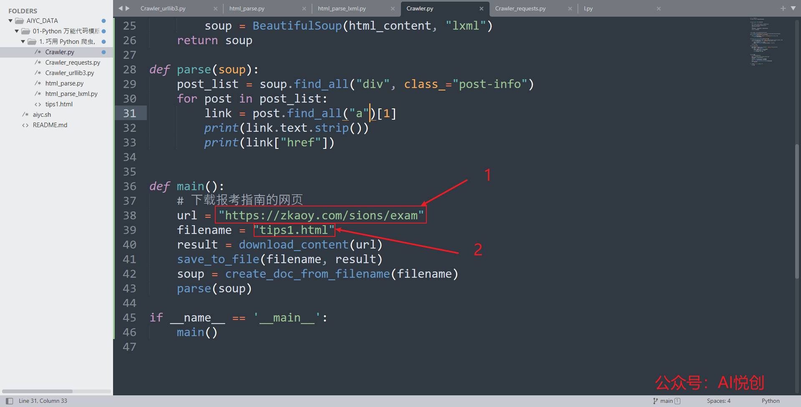Screen dimensions: 801x407
Task: Click the file type icon beside tips1.html
Action: click(38, 104)
